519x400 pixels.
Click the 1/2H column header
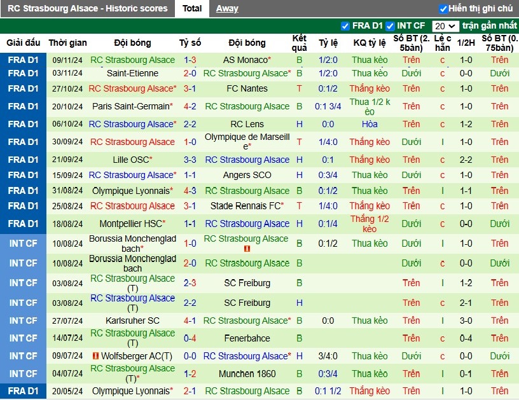point(466,43)
